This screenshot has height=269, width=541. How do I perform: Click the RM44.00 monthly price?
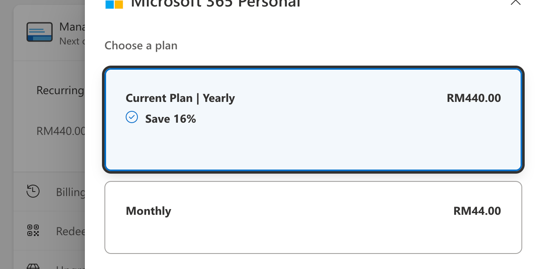(477, 211)
